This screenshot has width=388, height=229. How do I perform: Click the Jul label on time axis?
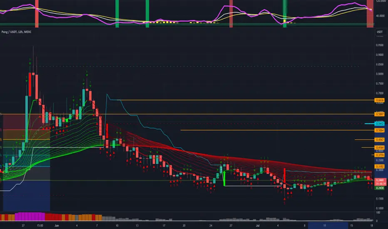(258, 226)
